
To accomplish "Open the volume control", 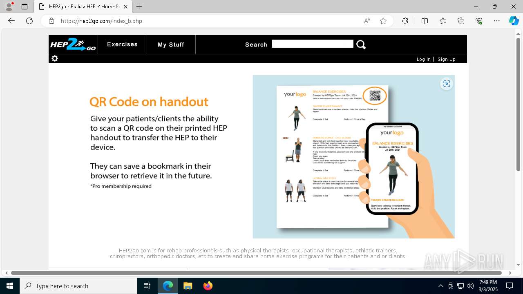I will tap(470, 286).
